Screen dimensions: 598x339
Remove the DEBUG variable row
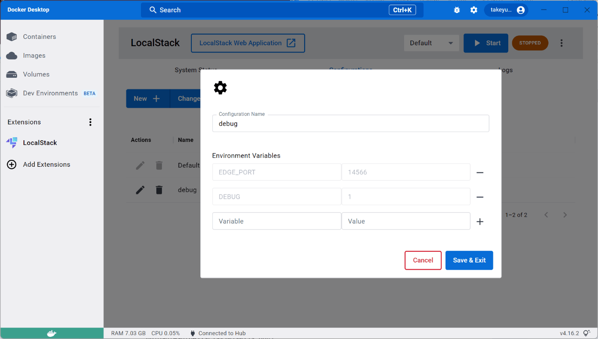pos(480,197)
